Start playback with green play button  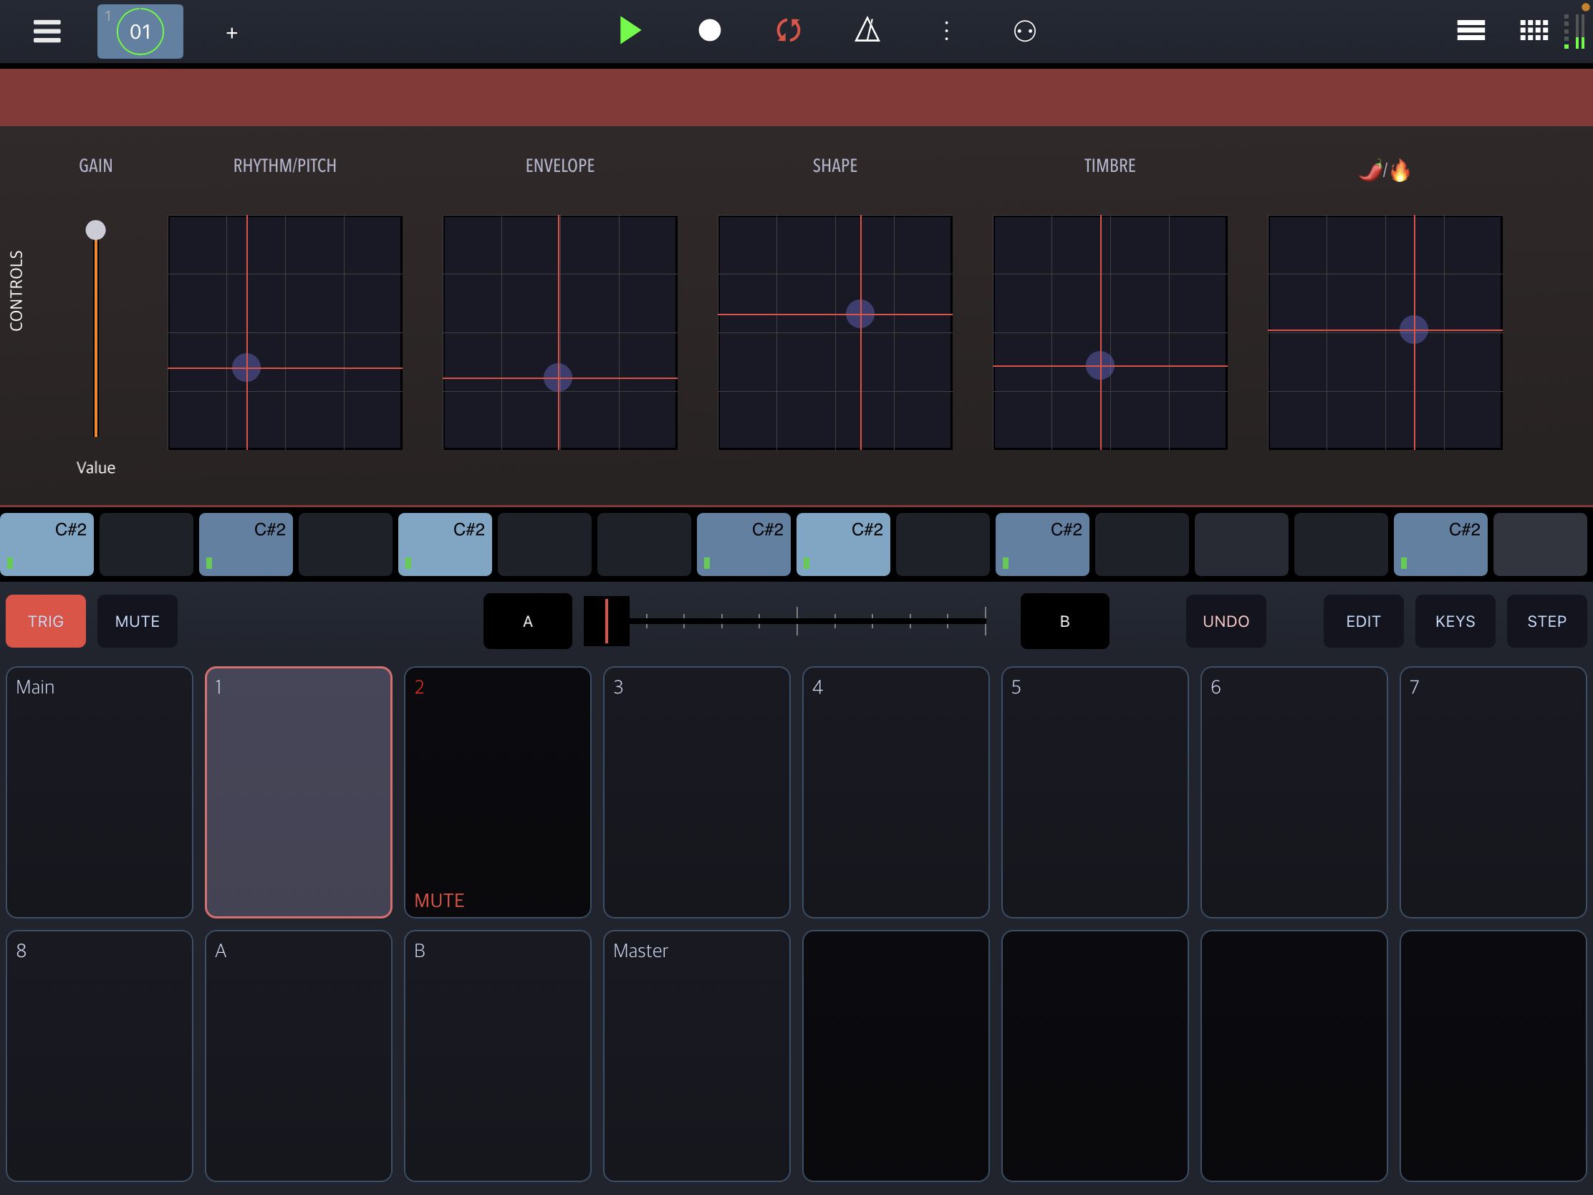point(630,31)
